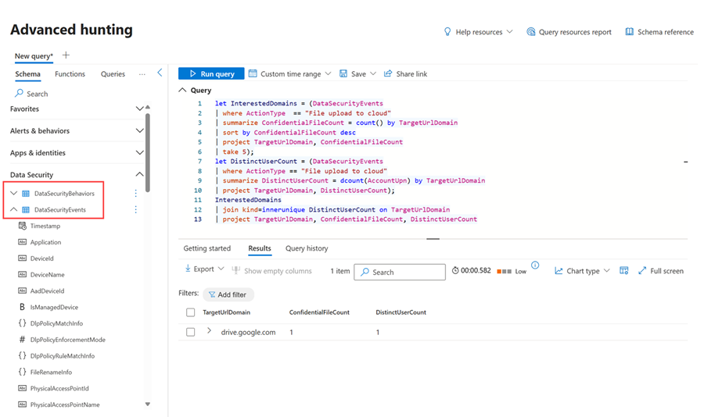
Task: Open the Query history tab
Action: [307, 248]
